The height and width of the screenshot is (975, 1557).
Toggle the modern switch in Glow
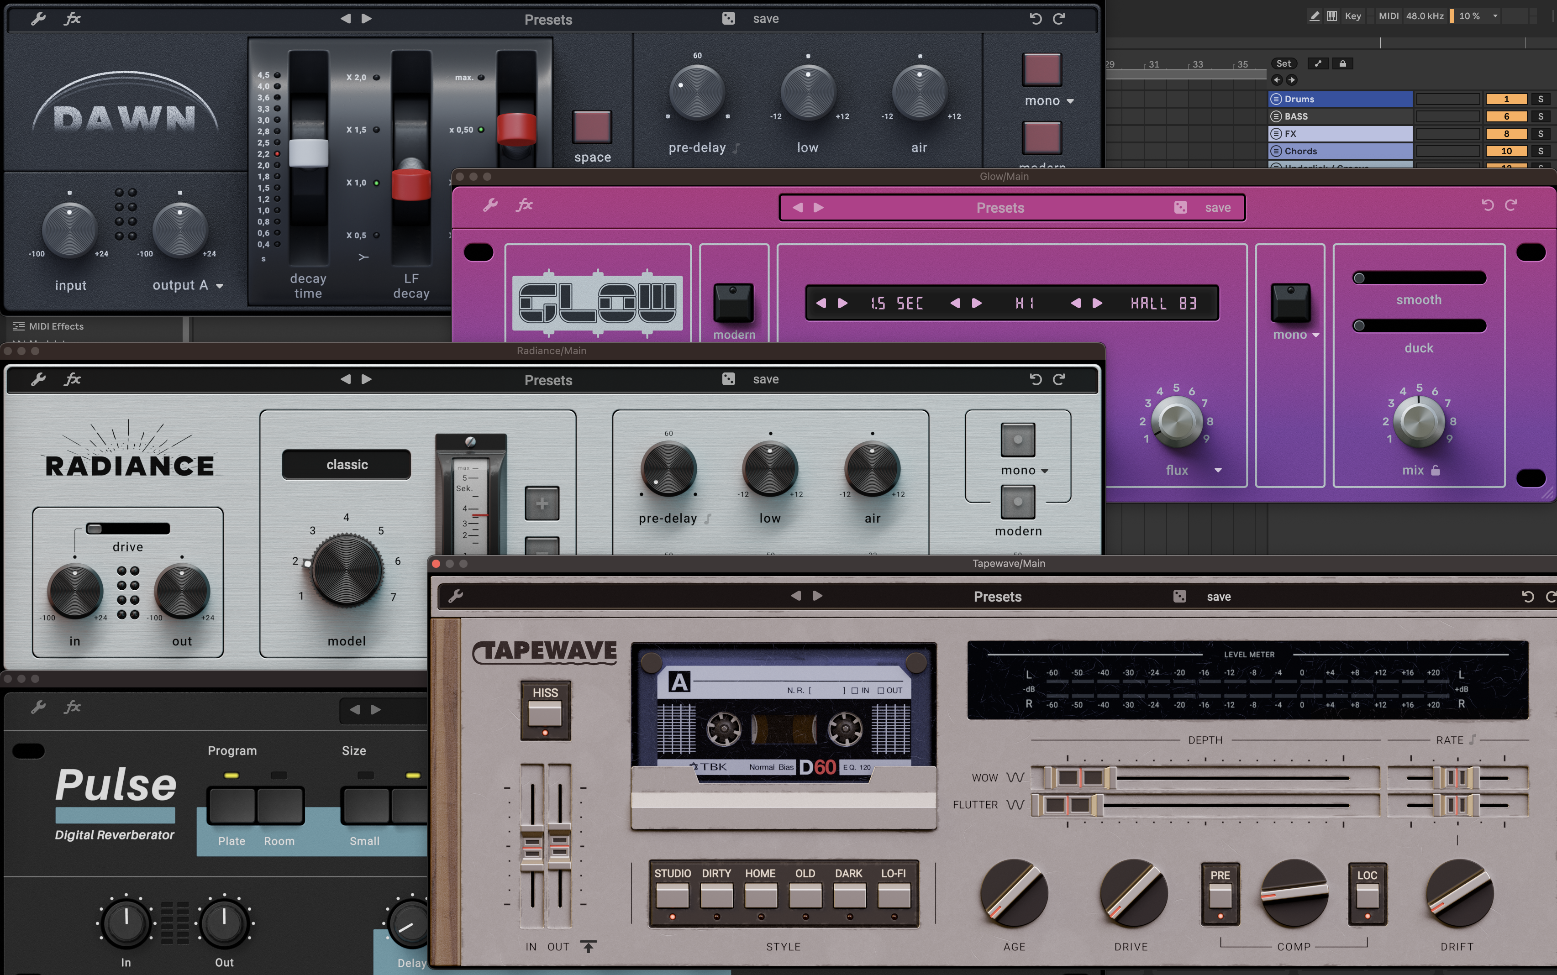[x=733, y=303]
